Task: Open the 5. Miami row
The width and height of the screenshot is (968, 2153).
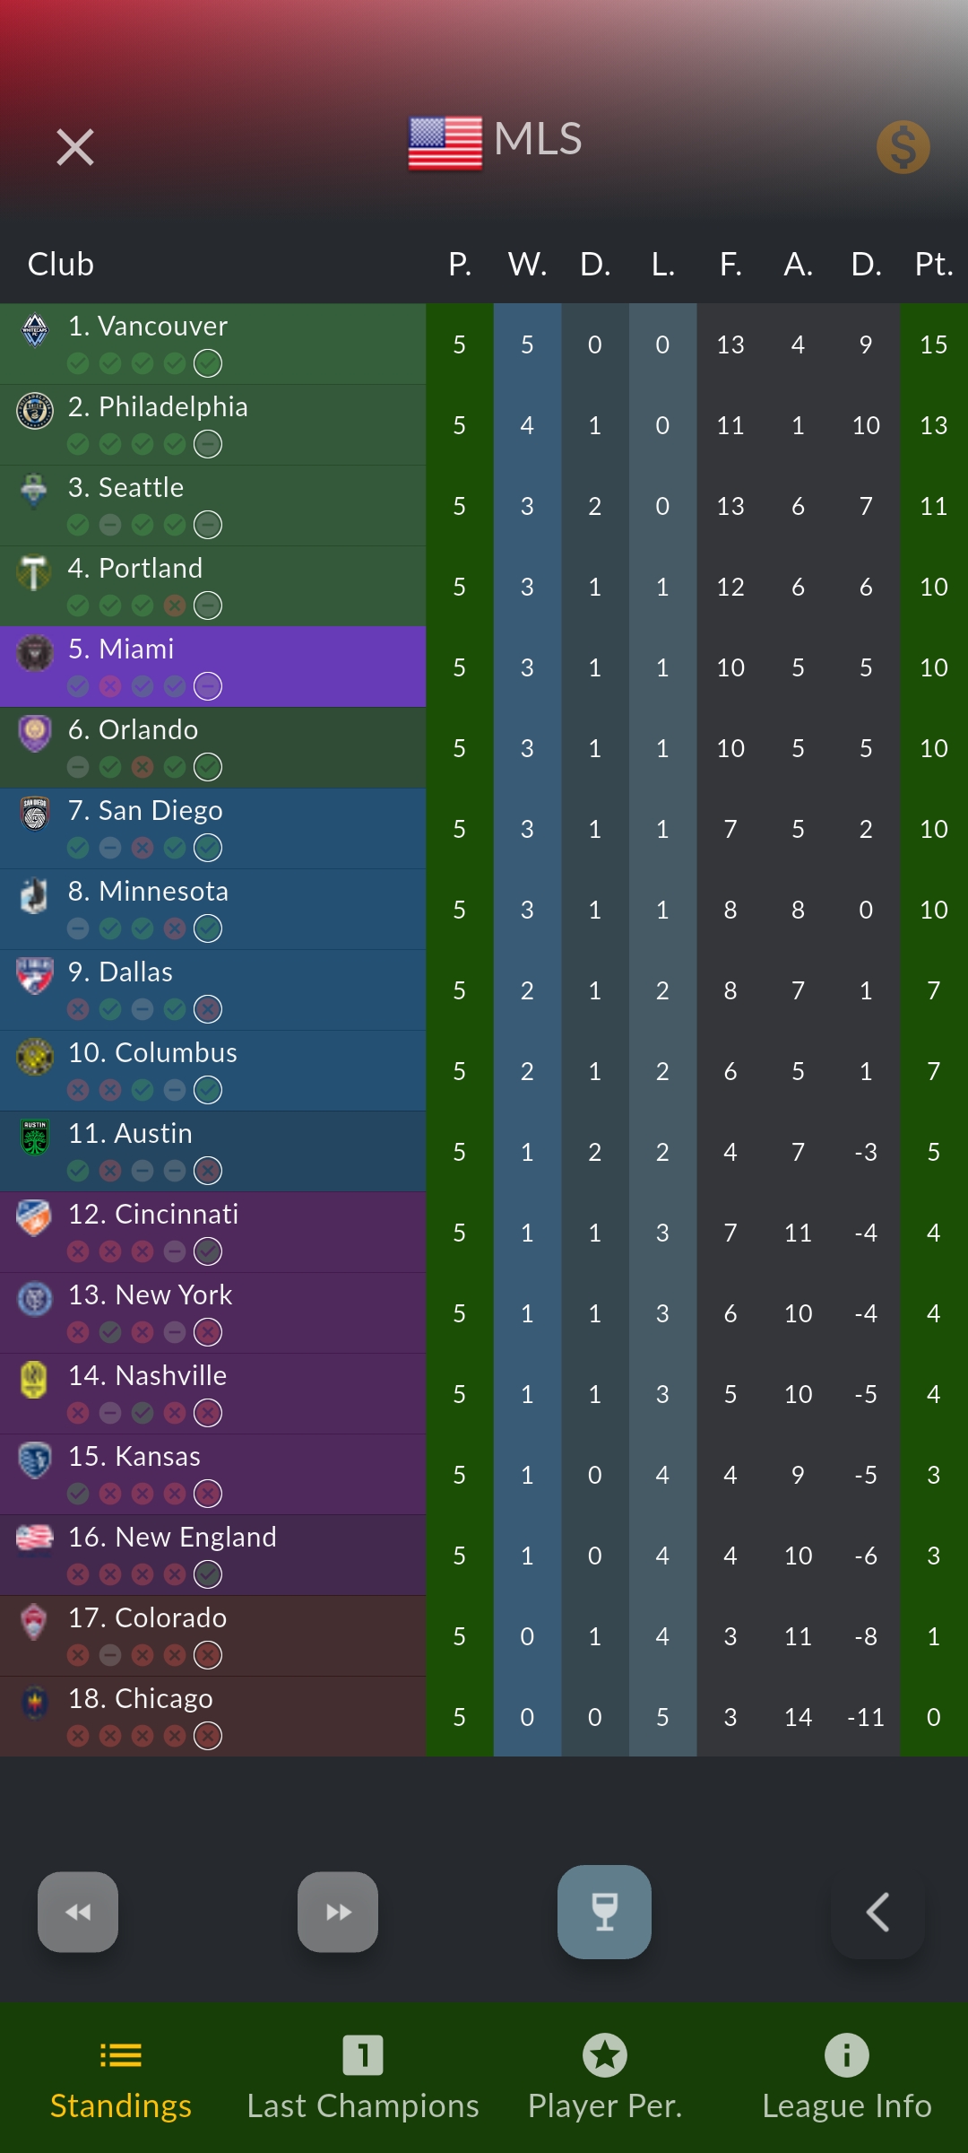Action: click(484, 667)
